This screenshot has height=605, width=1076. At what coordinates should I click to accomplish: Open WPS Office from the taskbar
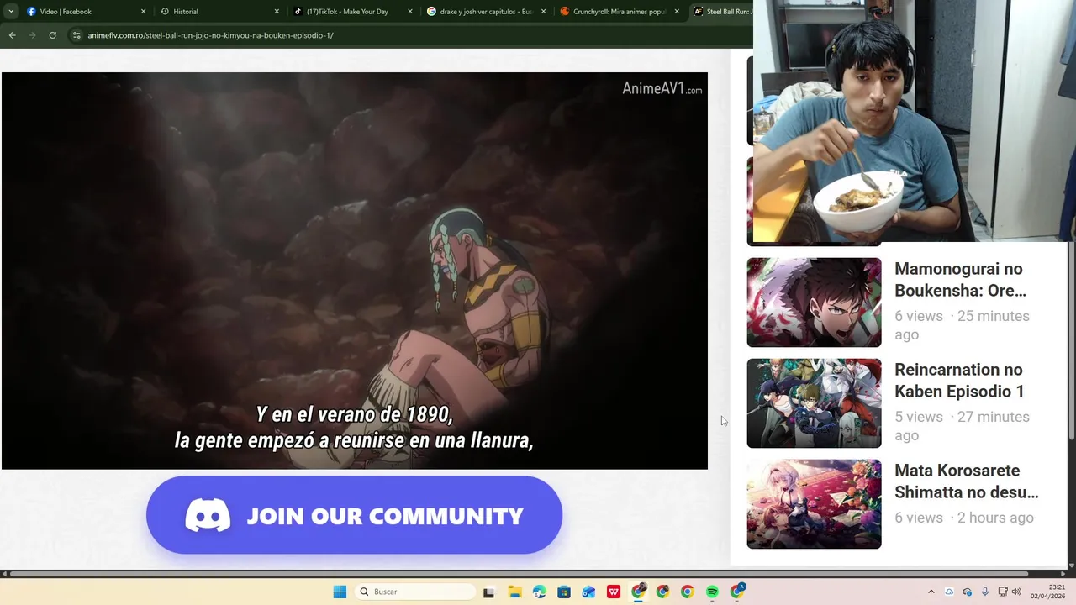pos(614,592)
